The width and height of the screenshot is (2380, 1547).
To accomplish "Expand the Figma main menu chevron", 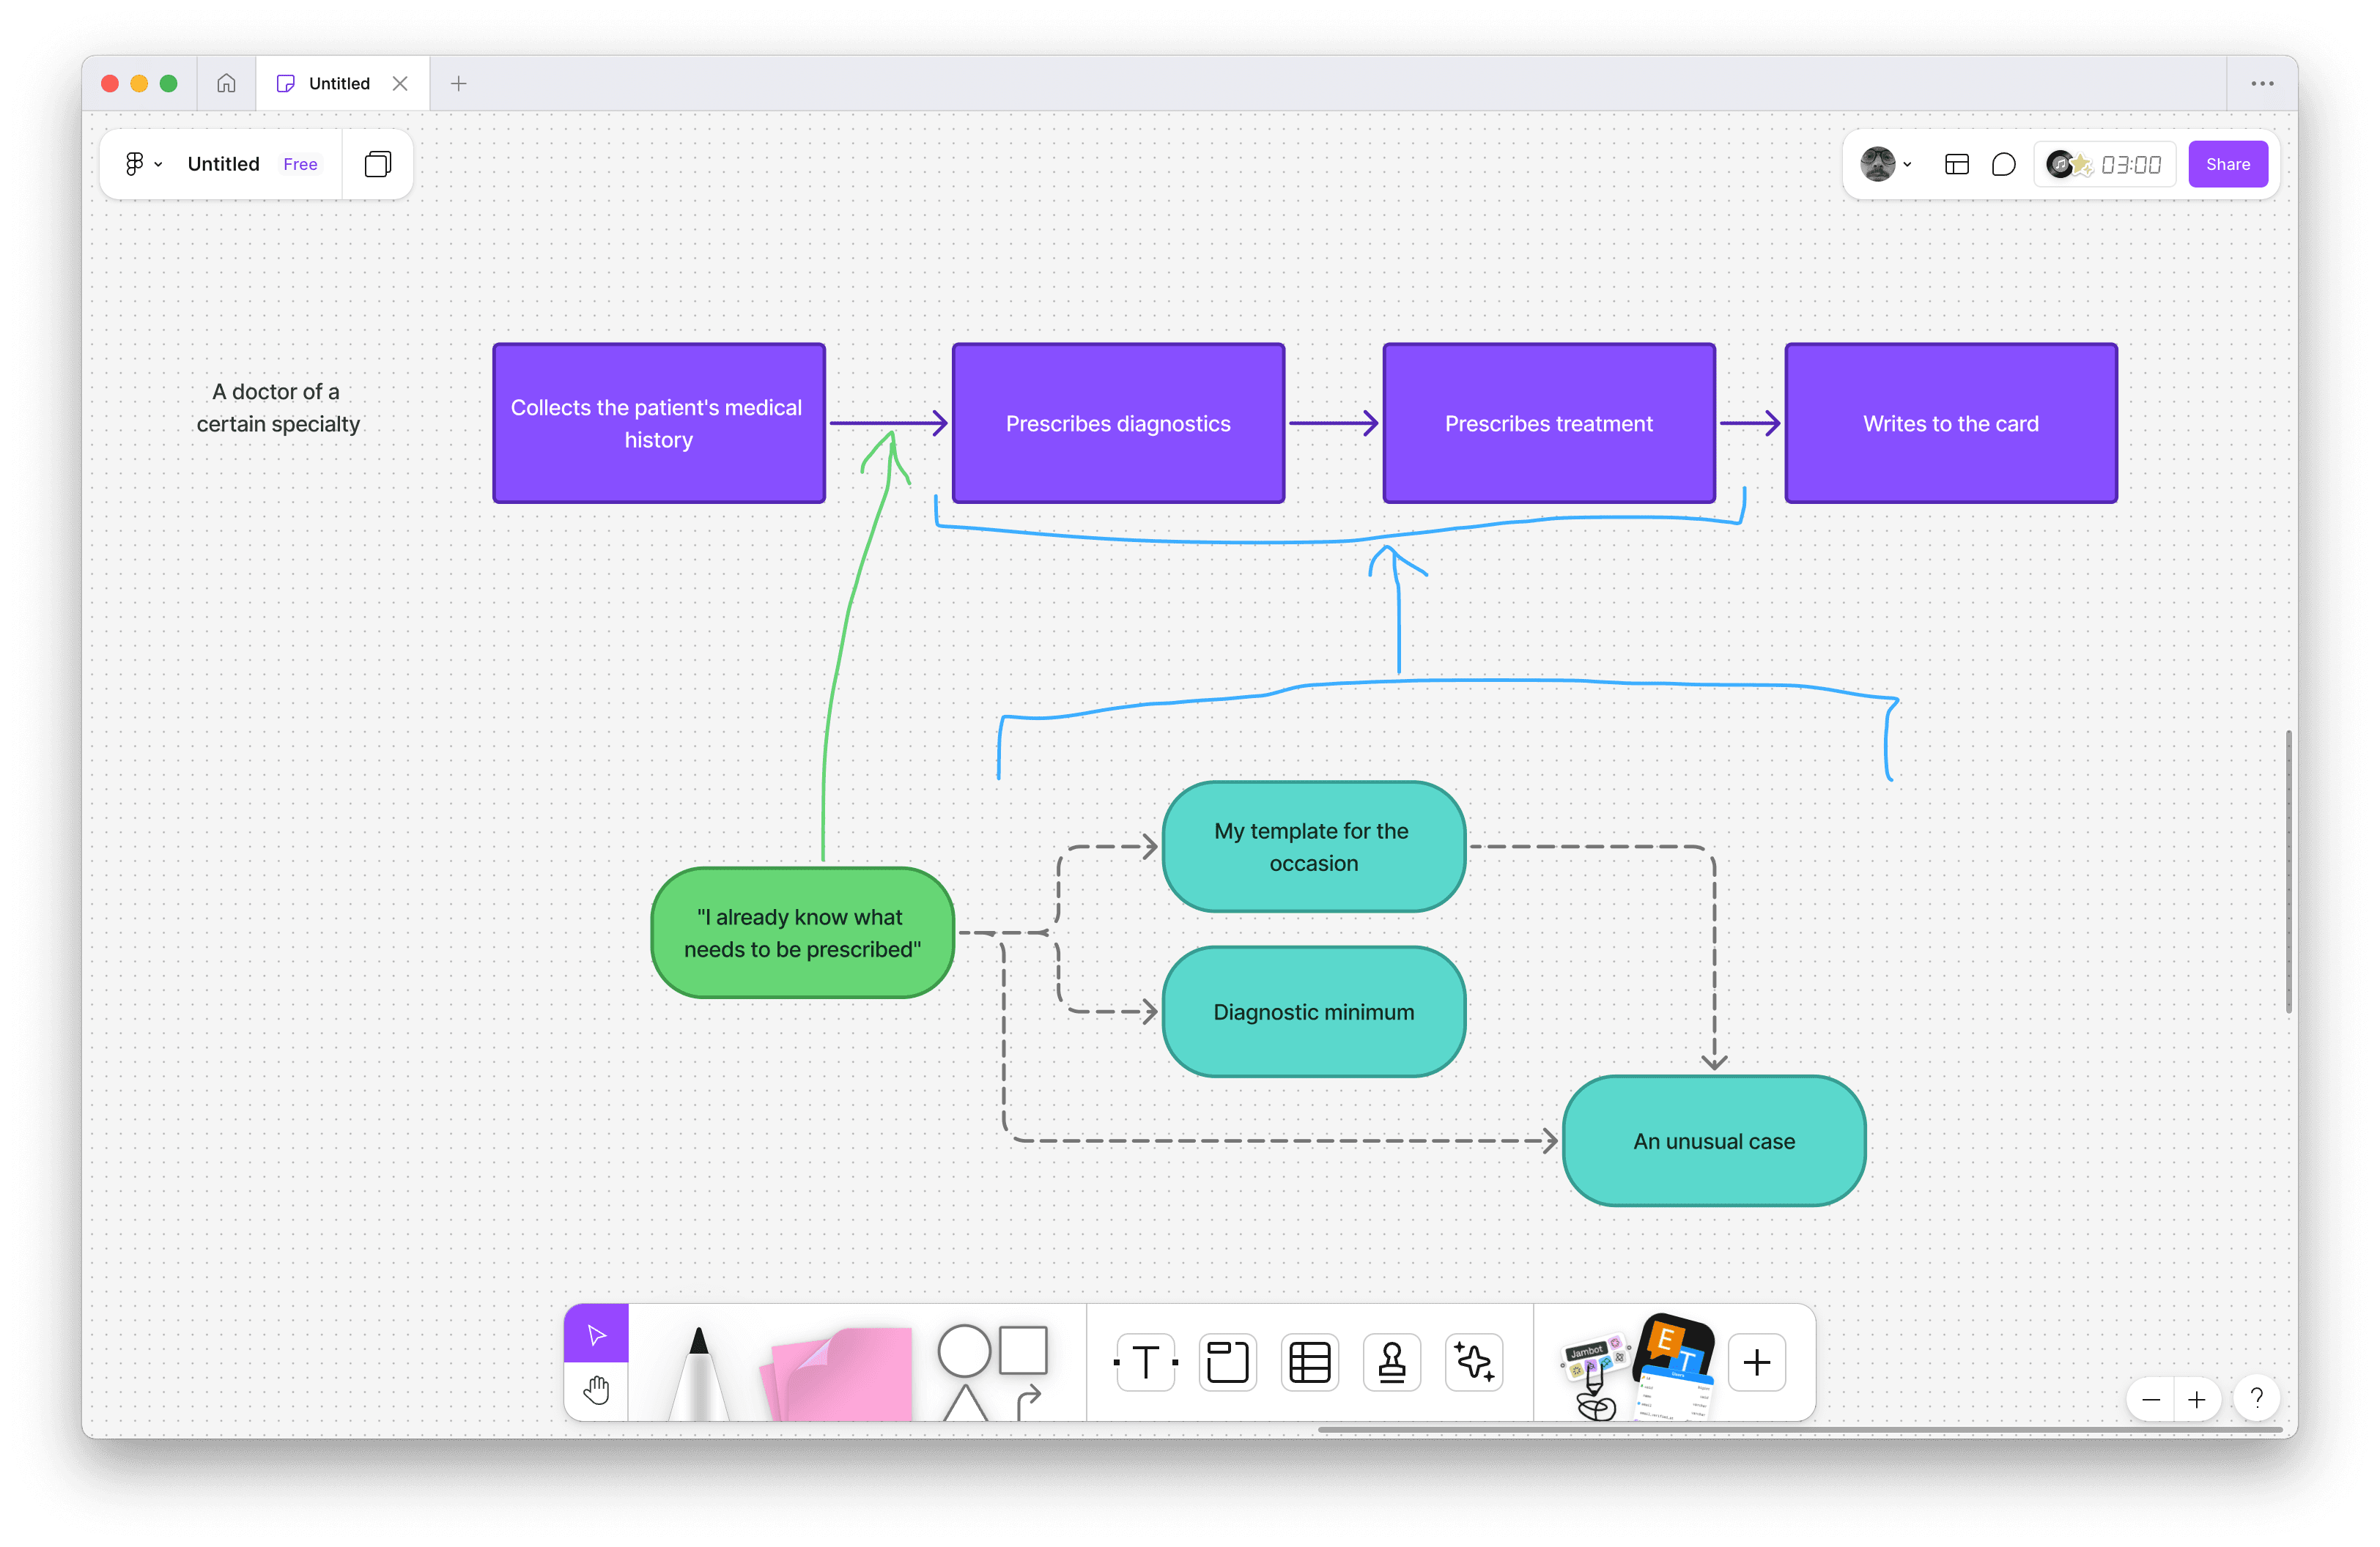I will point(158,164).
